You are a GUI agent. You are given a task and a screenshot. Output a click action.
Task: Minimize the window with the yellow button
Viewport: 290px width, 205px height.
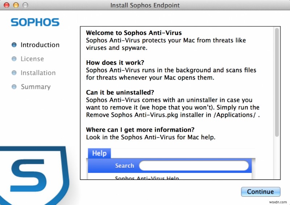point(16,5)
